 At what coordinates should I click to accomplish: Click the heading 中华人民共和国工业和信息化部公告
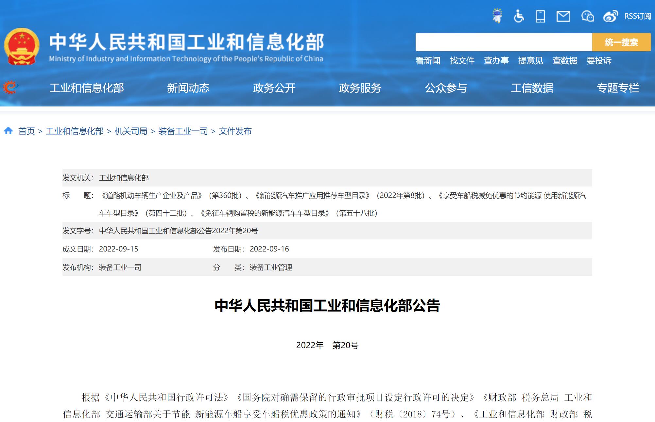pyautogui.click(x=327, y=306)
